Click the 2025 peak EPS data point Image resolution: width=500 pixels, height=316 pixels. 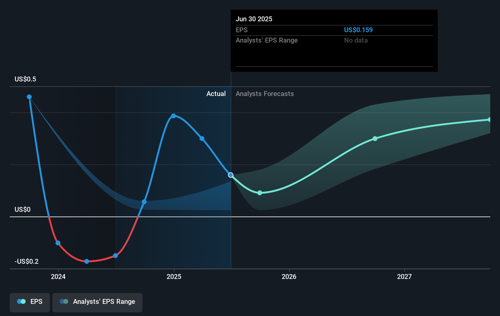click(x=173, y=116)
